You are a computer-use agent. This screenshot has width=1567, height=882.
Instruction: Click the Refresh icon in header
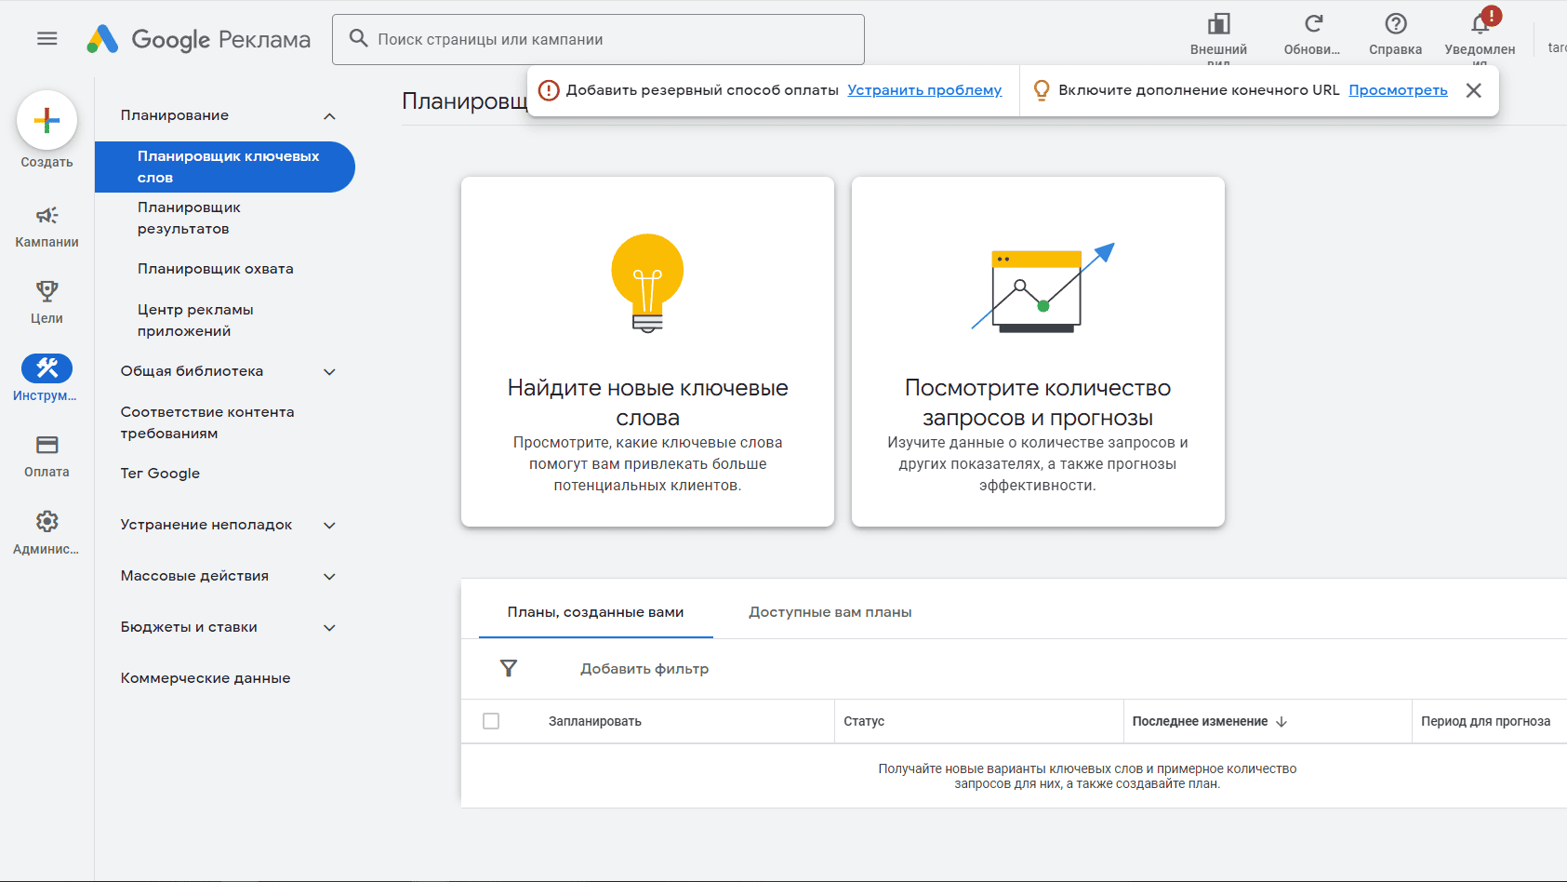1312,24
